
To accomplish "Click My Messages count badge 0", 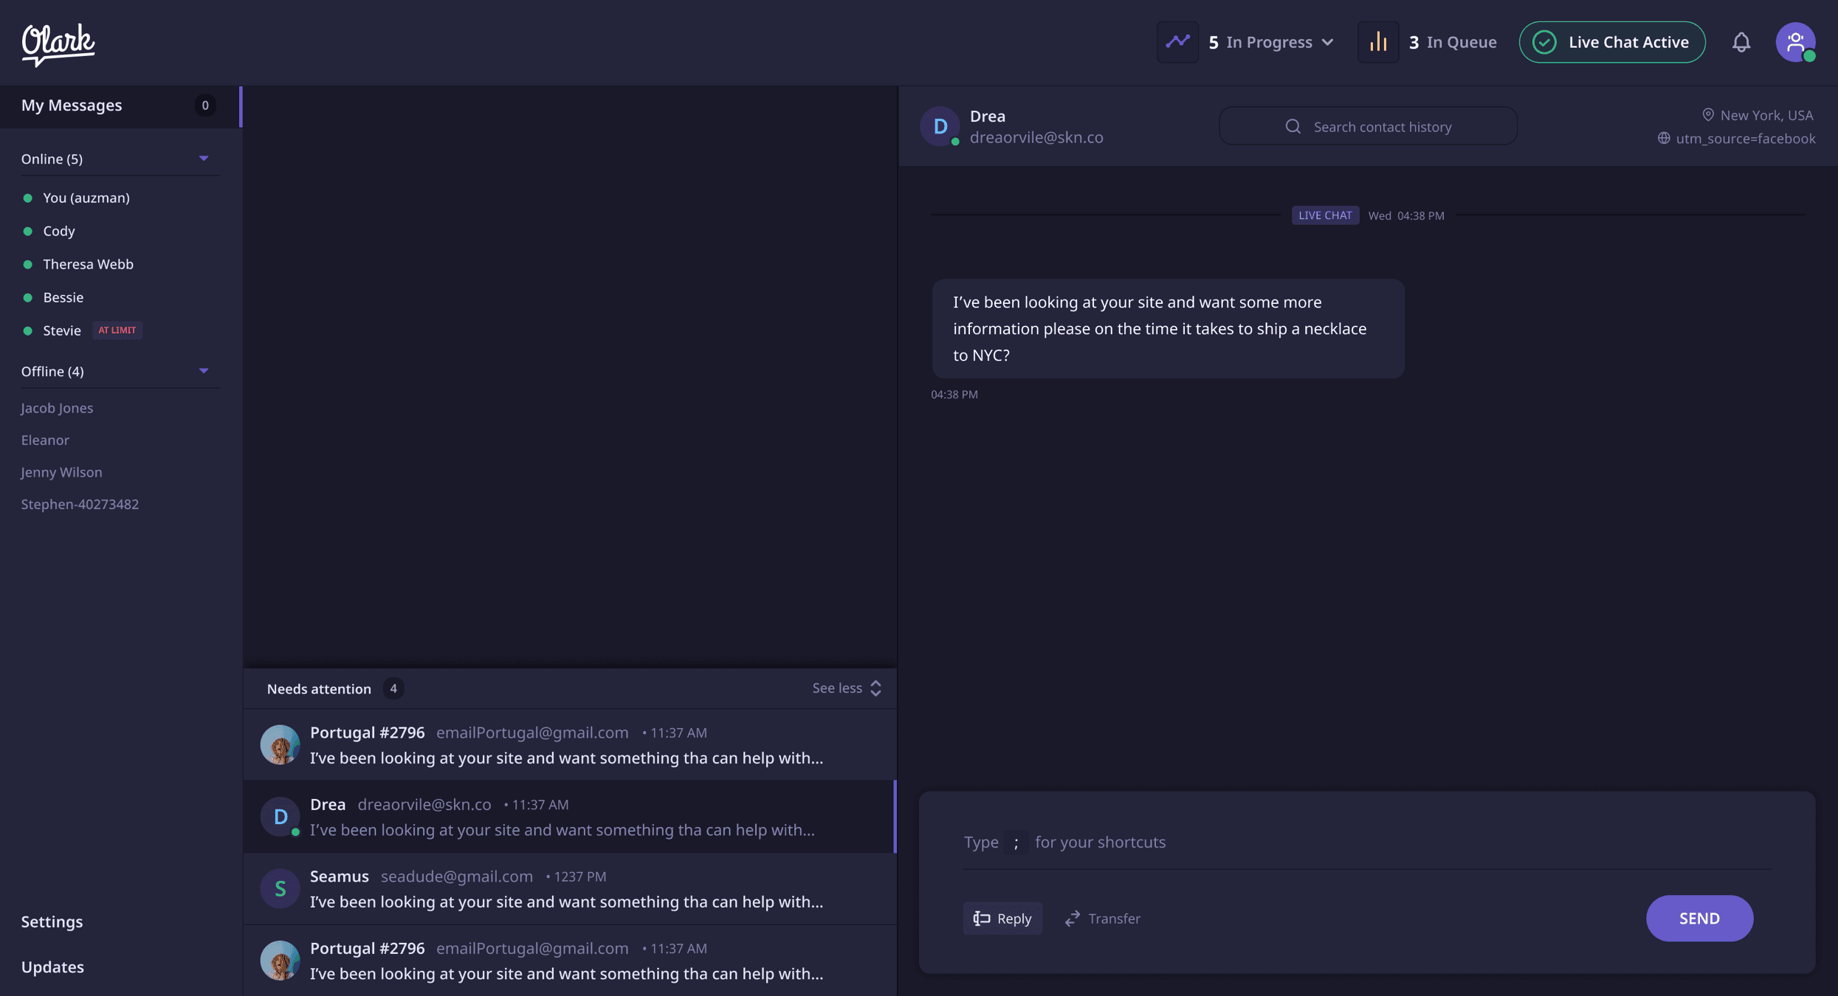I will [x=205, y=106].
